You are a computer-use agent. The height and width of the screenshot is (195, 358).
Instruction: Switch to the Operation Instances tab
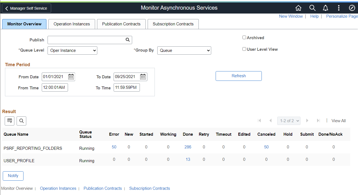(x=72, y=24)
